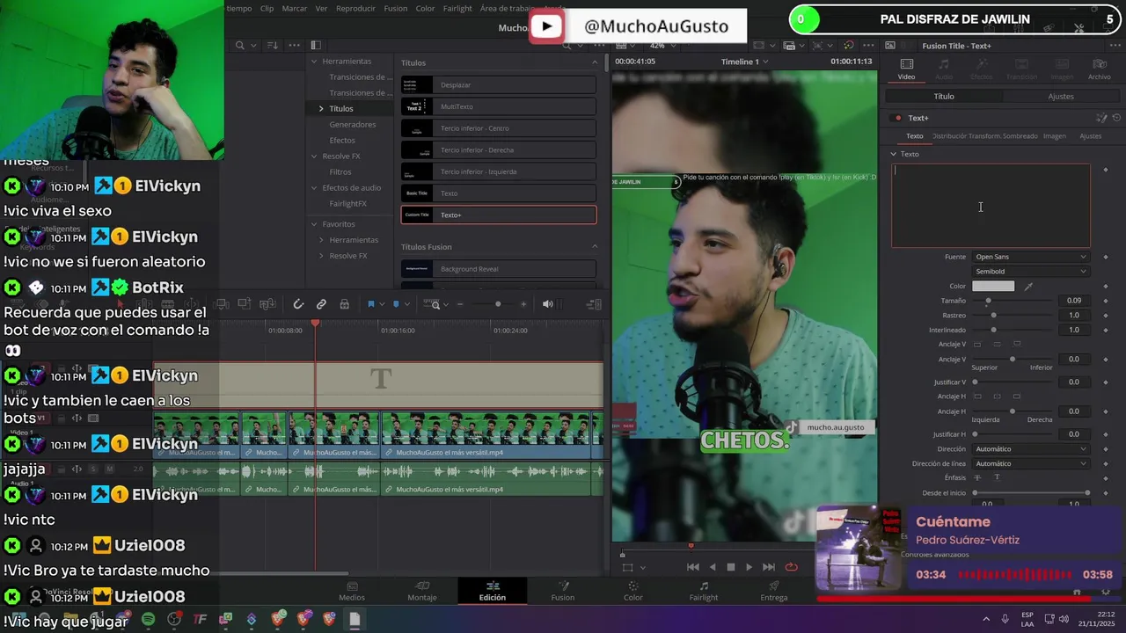Open the Dirección de línea dropdown
The height and width of the screenshot is (633, 1126).
pos(1030,463)
